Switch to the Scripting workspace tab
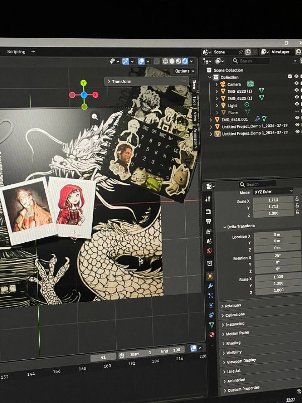 click(x=16, y=52)
